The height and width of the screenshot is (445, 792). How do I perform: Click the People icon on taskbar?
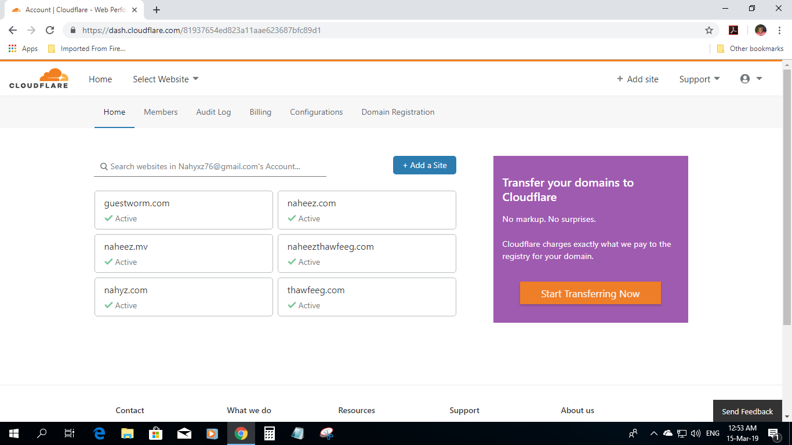(633, 433)
